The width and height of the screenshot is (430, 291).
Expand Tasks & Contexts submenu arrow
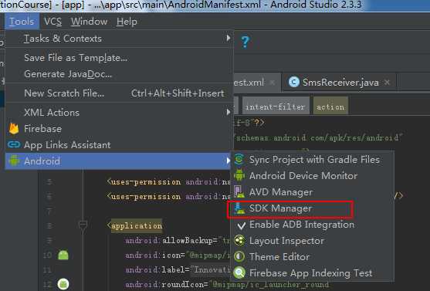pyautogui.click(x=228, y=38)
